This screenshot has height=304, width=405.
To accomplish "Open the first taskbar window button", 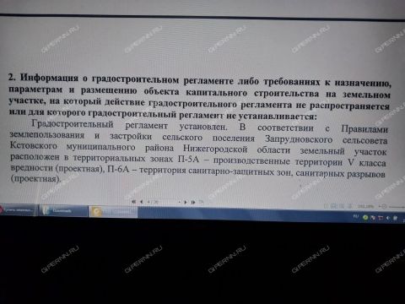I will pos(18,210).
